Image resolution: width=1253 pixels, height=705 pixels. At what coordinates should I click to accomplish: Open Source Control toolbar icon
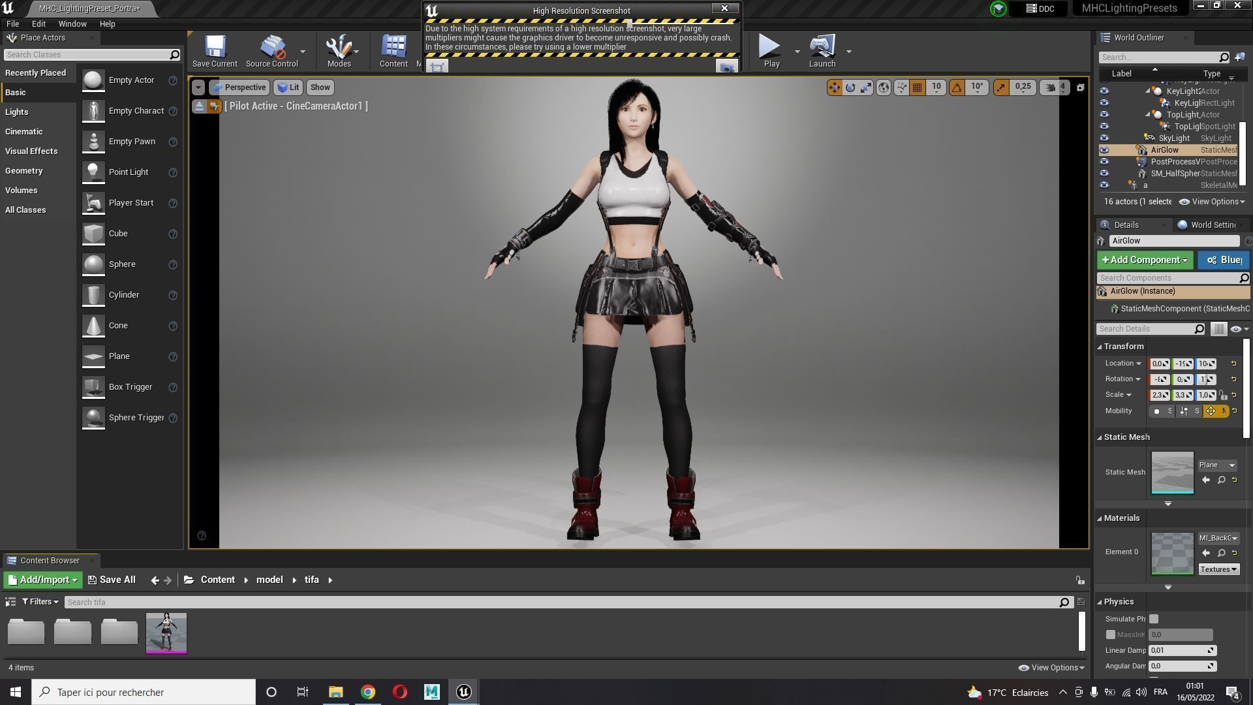pos(271,52)
